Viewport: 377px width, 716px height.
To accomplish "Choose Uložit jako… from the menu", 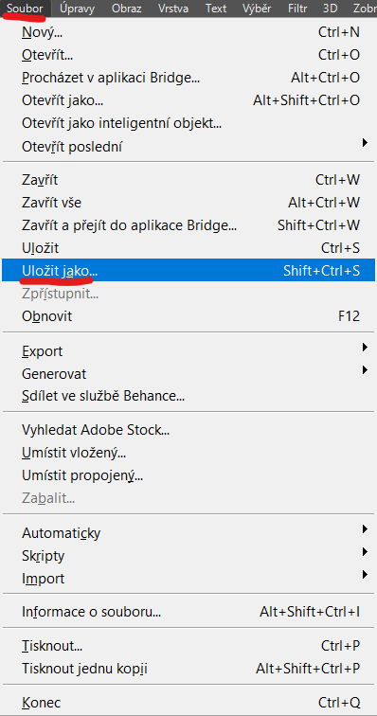I will pos(188,270).
